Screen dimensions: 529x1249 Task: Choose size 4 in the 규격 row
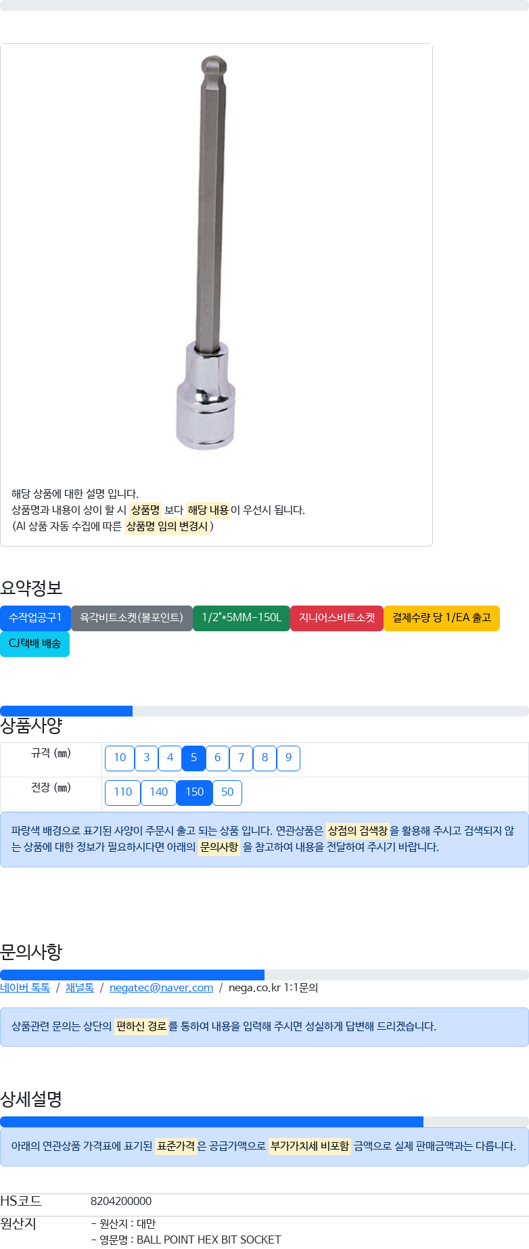tap(170, 758)
